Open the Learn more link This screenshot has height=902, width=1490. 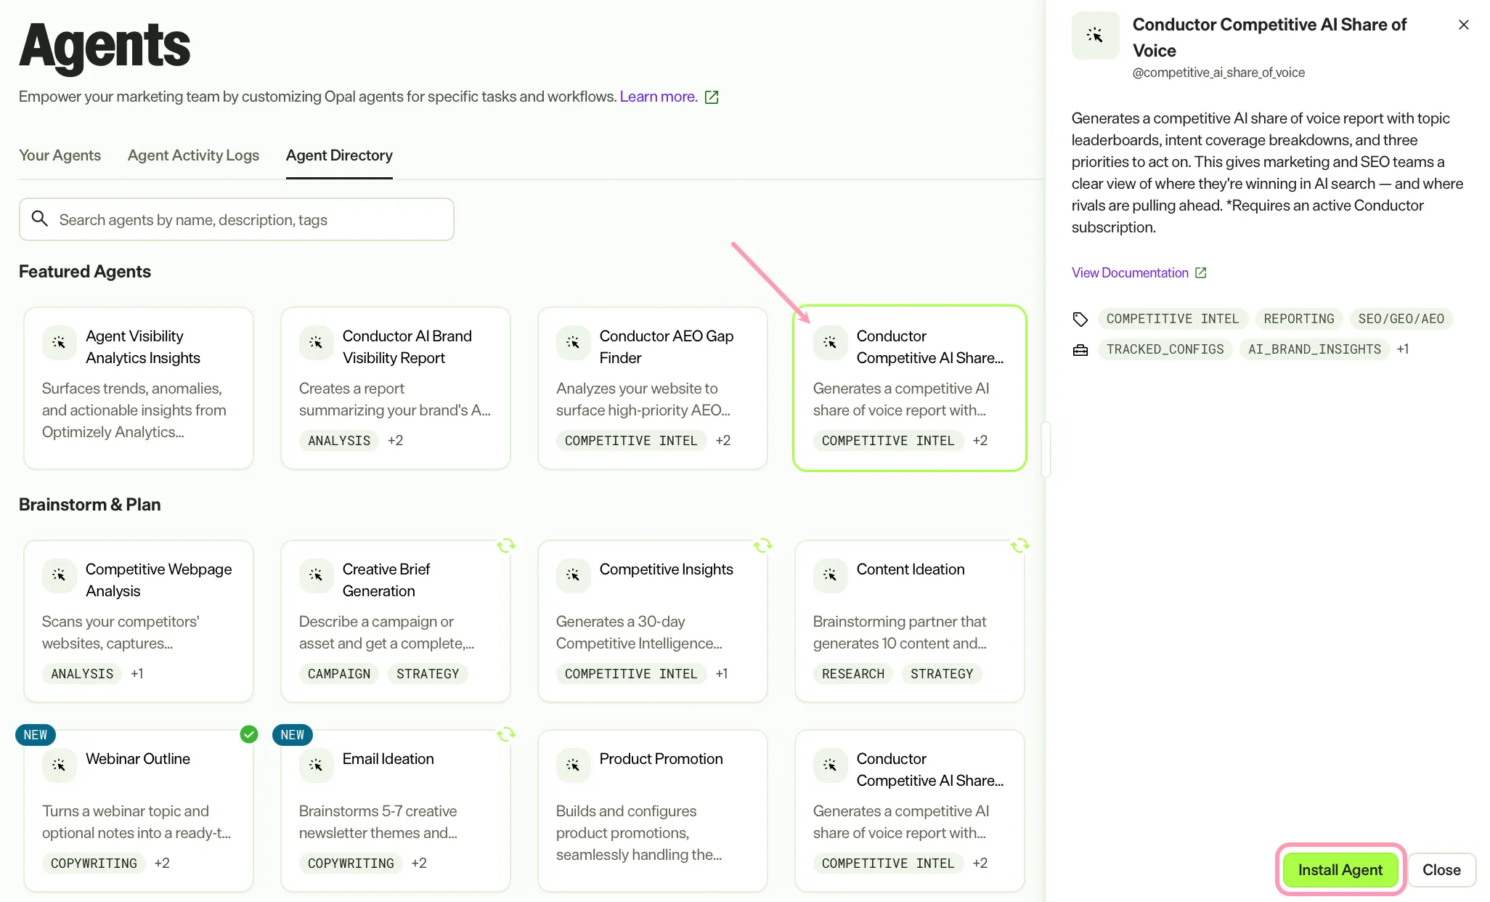click(x=659, y=97)
